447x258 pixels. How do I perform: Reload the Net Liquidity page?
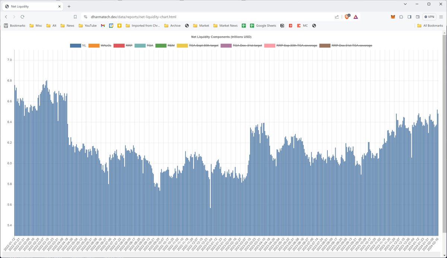(22, 17)
